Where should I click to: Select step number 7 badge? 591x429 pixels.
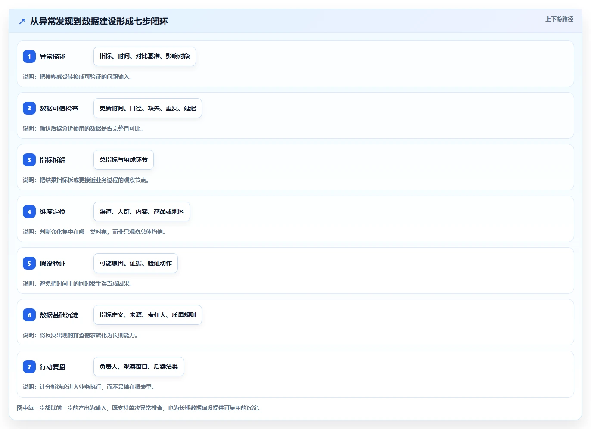pos(29,367)
